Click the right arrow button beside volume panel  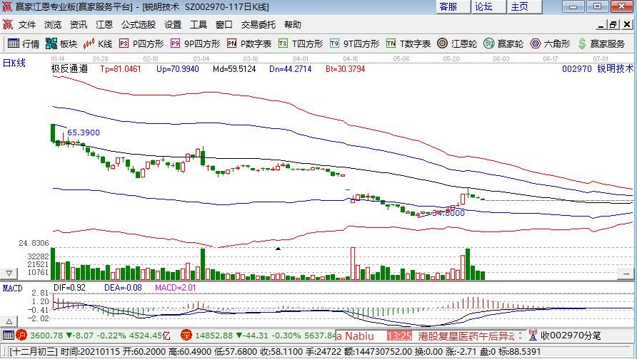coord(626,274)
